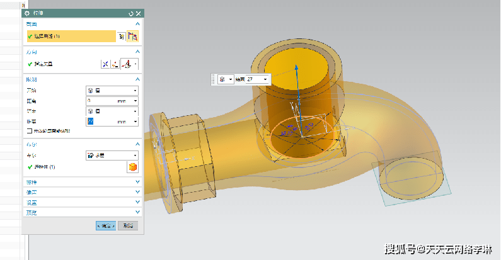Collapse the 限制 section chevron
501x260 pixels.
[x=137, y=79]
